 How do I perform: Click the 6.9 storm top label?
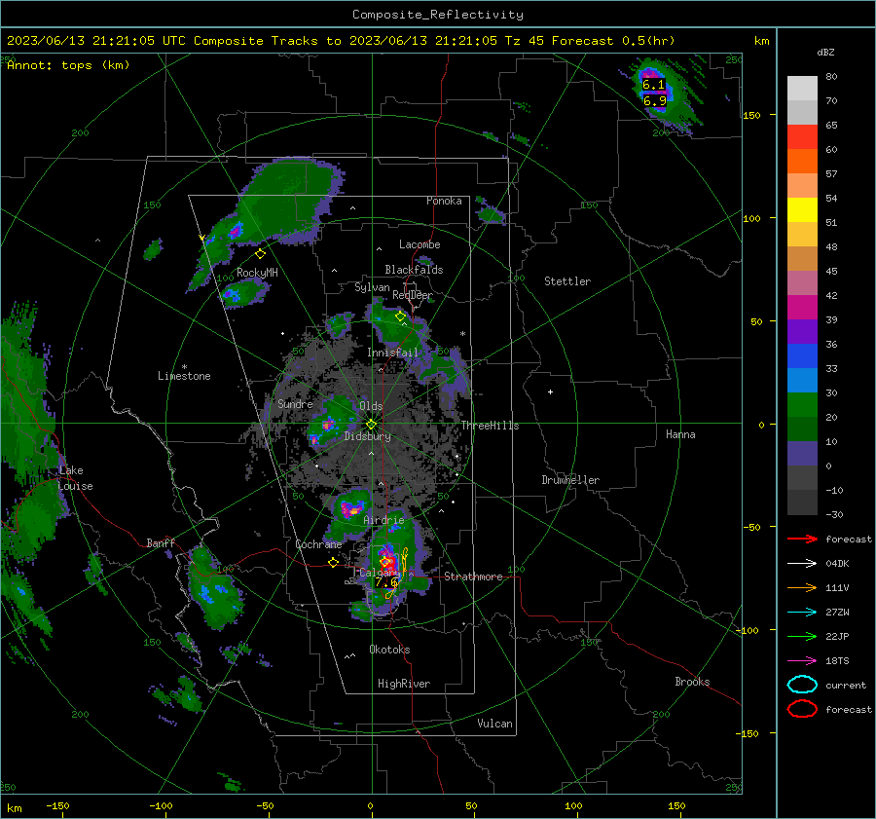pyautogui.click(x=654, y=101)
